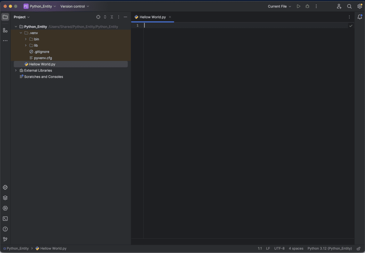
Task: Open the Services tool window icon
Action: 5,208
